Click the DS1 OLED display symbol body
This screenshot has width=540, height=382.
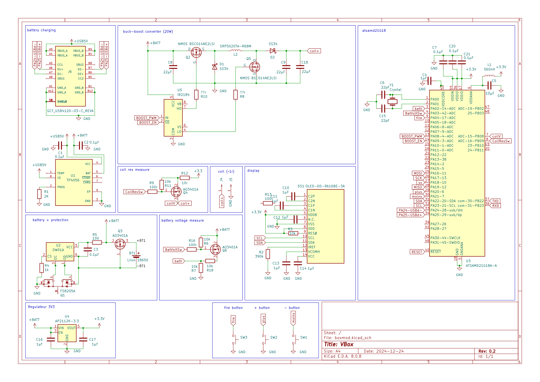coord(325,226)
